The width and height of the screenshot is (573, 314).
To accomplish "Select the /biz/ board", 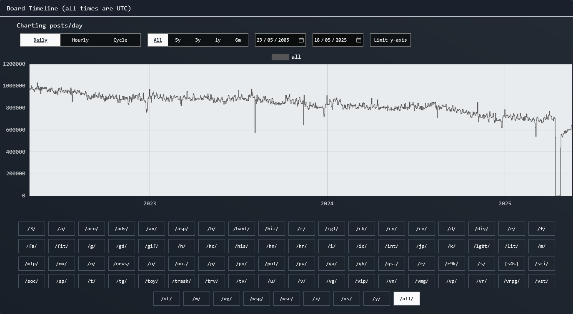I will [272, 229].
